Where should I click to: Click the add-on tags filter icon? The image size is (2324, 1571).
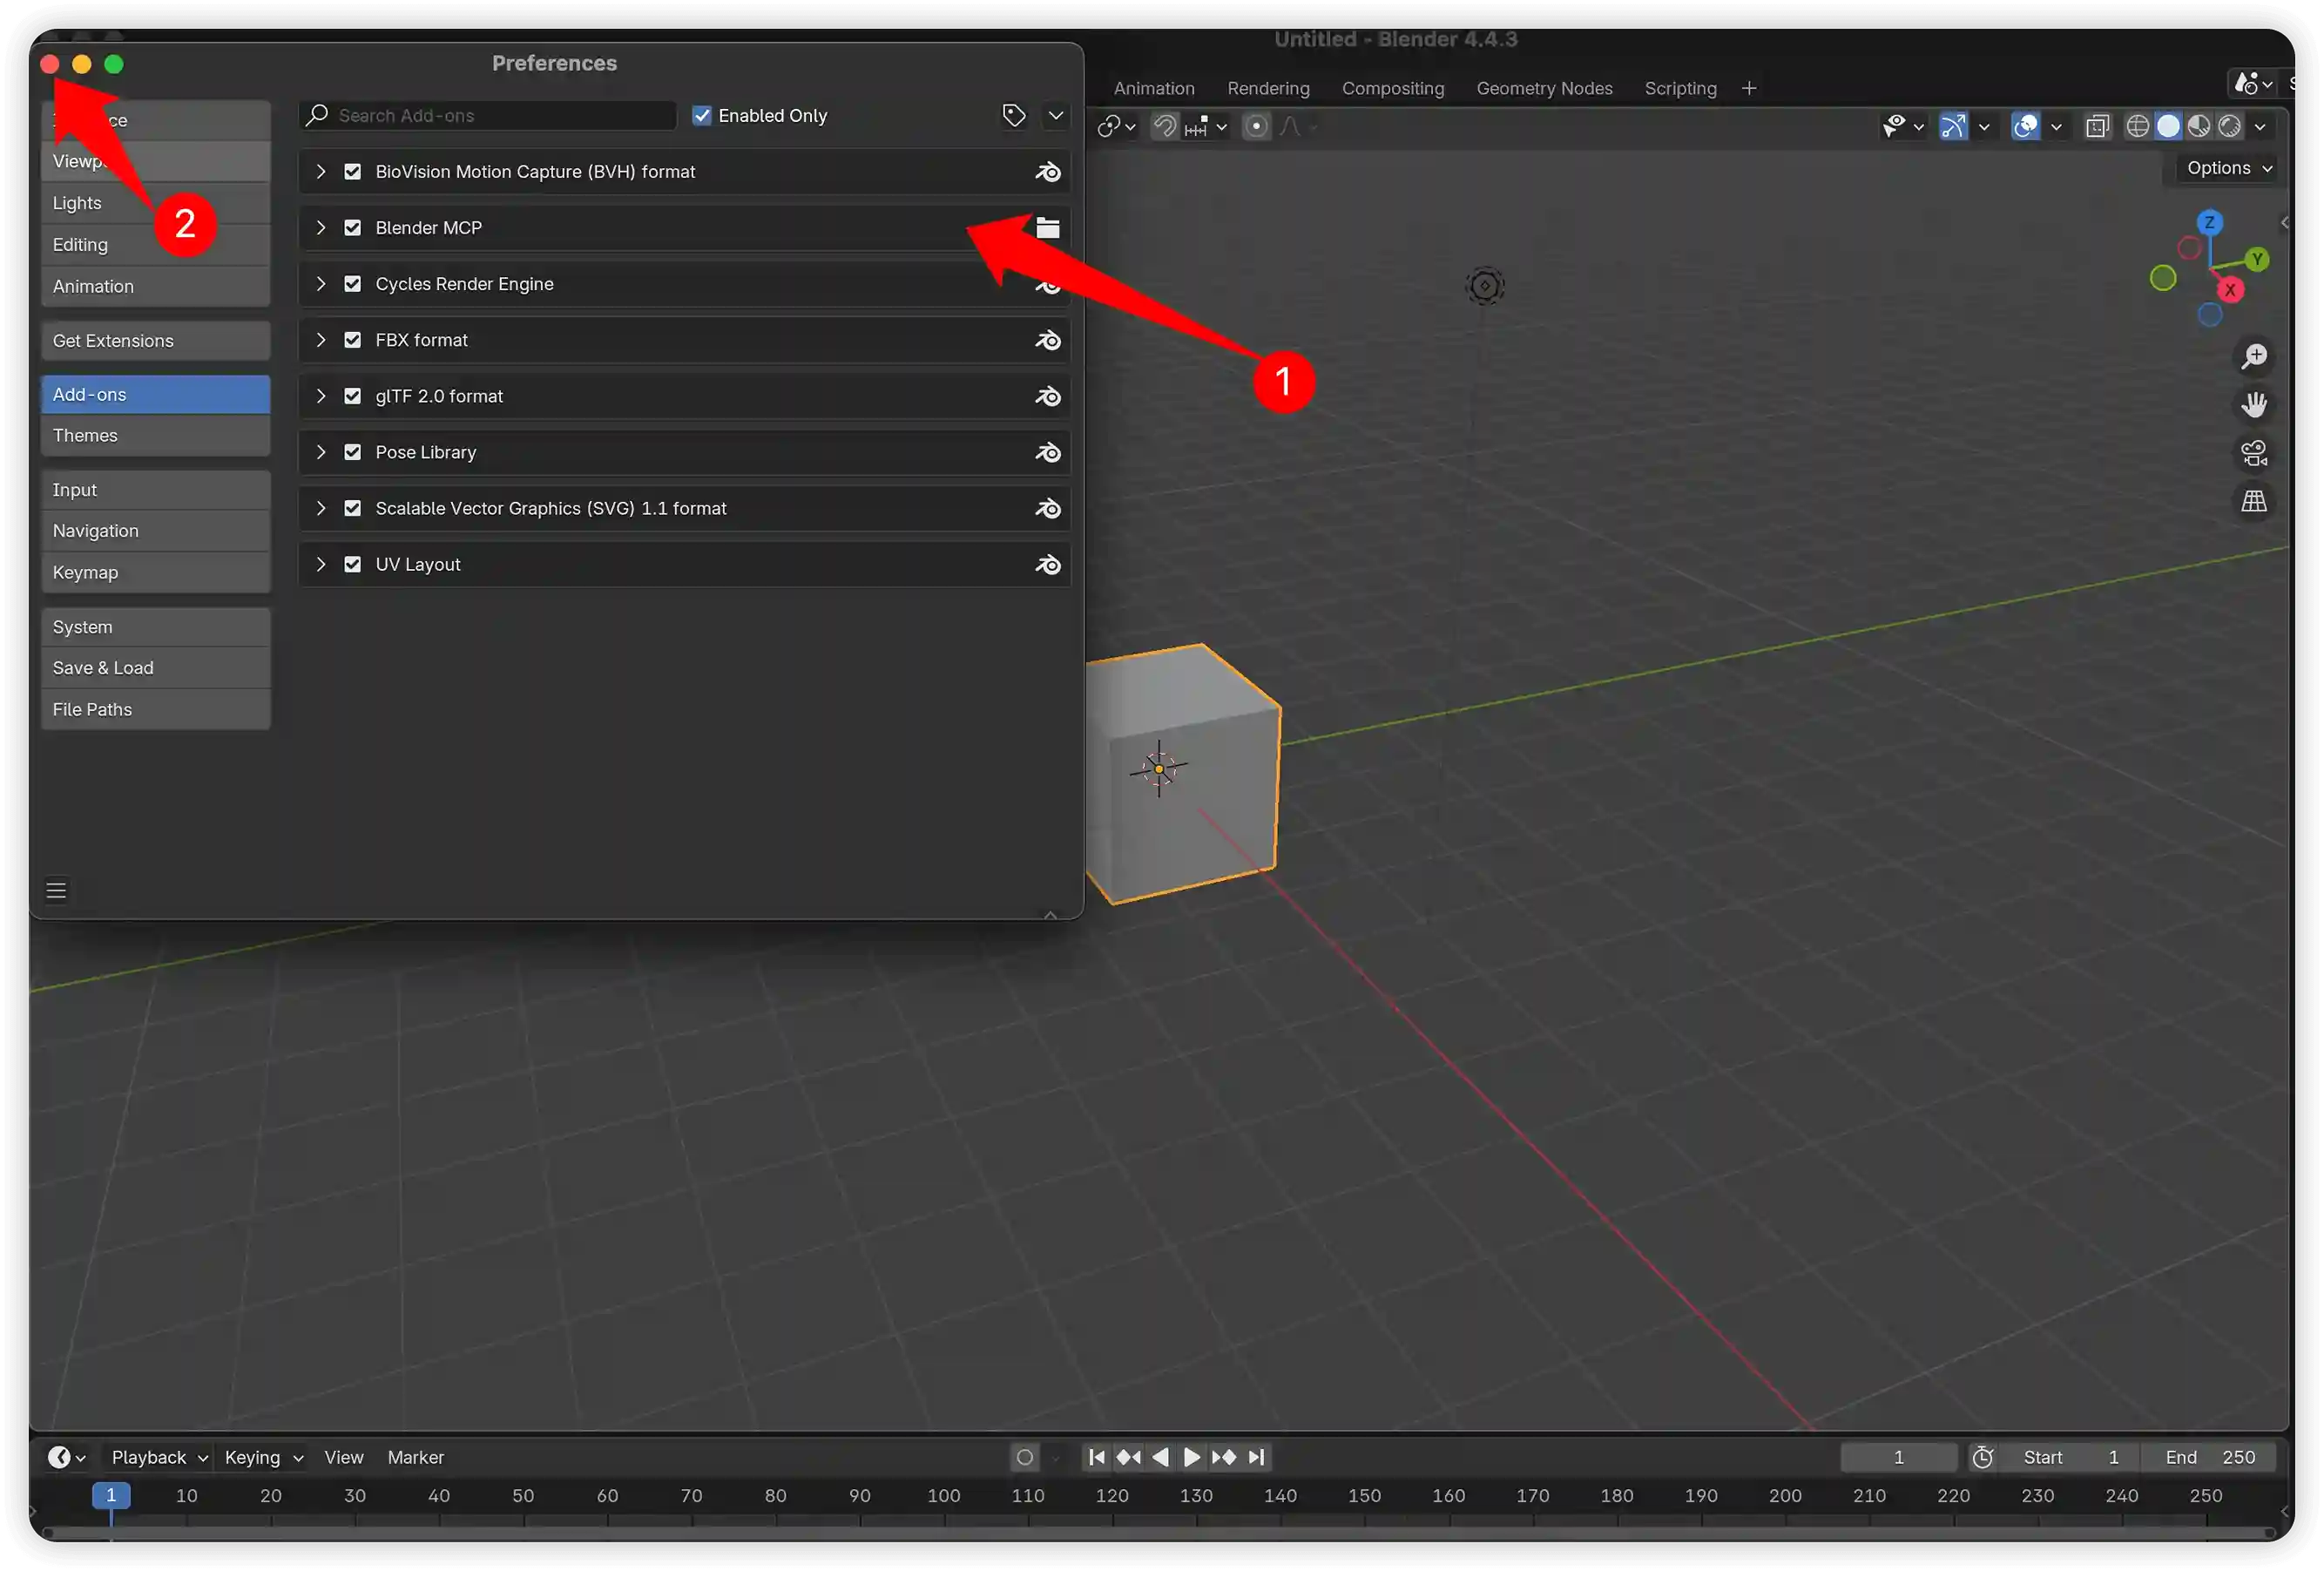(1014, 116)
